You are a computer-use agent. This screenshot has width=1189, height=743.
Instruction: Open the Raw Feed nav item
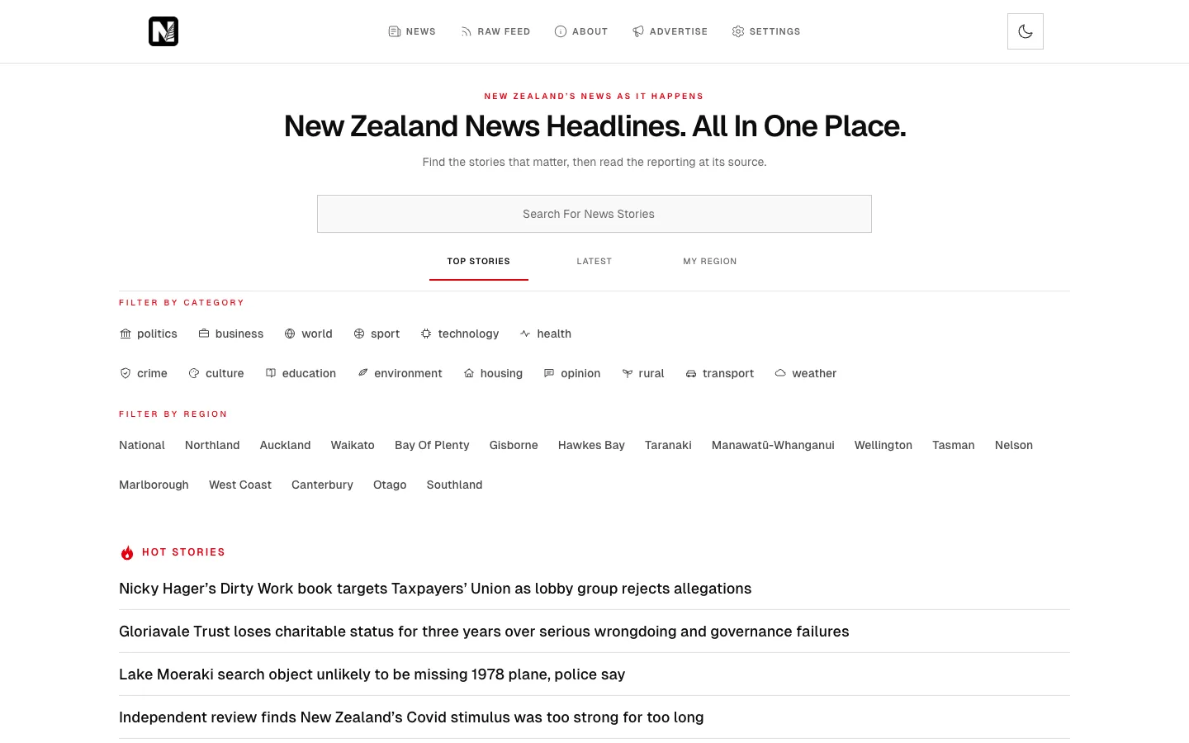click(495, 31)
